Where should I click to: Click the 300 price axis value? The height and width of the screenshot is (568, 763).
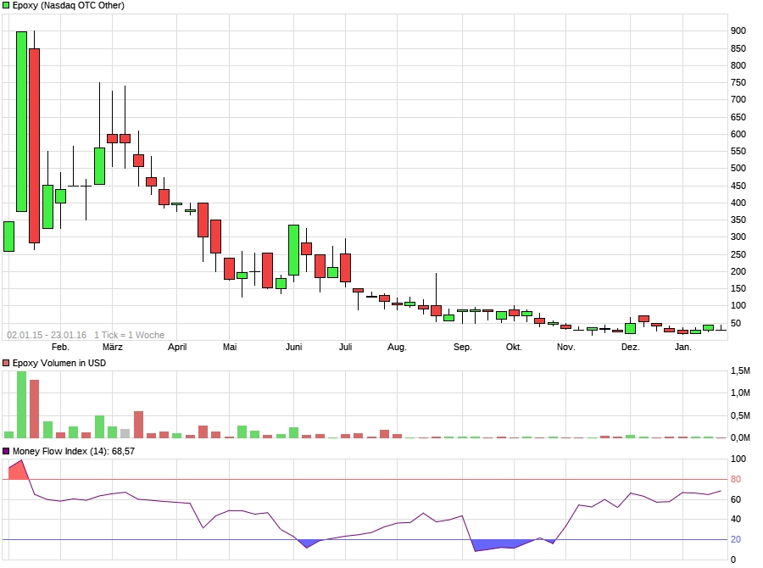pos(738,237)
